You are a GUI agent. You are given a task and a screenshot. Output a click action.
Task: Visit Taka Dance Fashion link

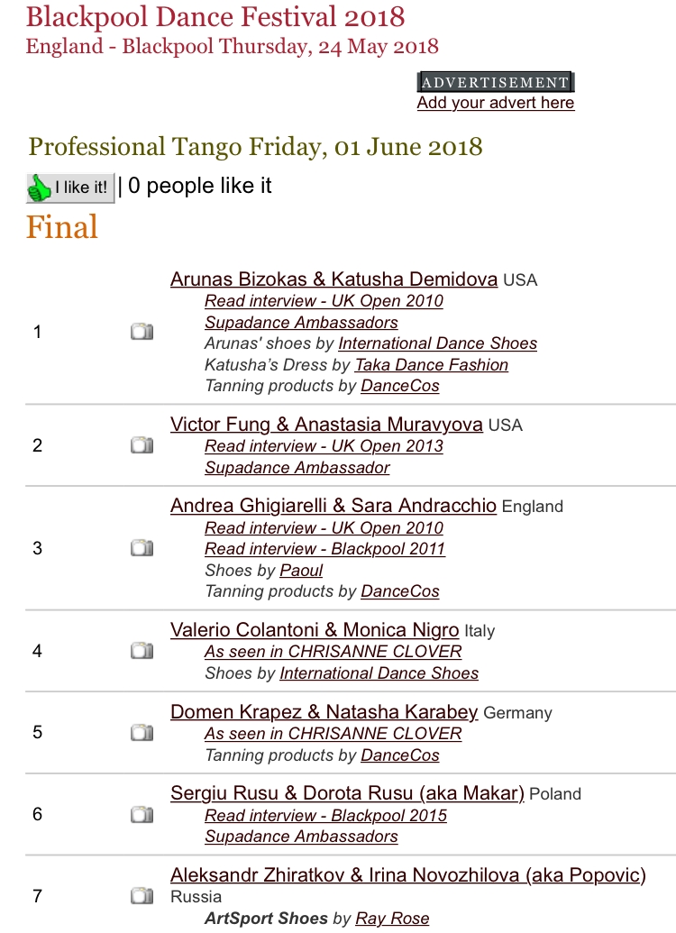tap(432, 365)
